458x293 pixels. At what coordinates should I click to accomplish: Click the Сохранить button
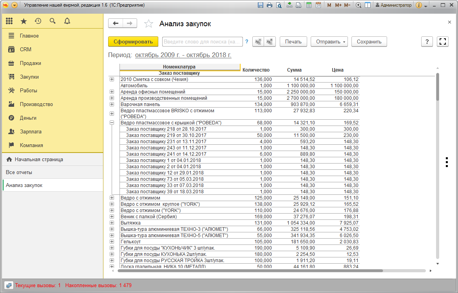[x=369, y=42]
